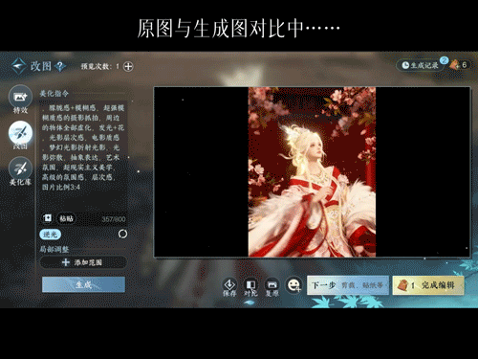This screenshot has height=359, width=478.
Task: Click the help question mark beside 改图
Action: (60, 66)
